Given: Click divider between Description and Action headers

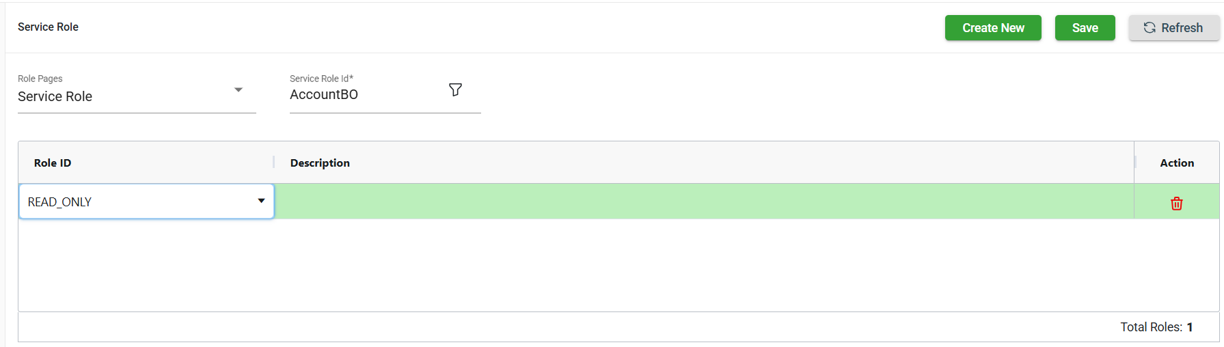Looking at the screenshot, I should click(x=1134, y=163).
